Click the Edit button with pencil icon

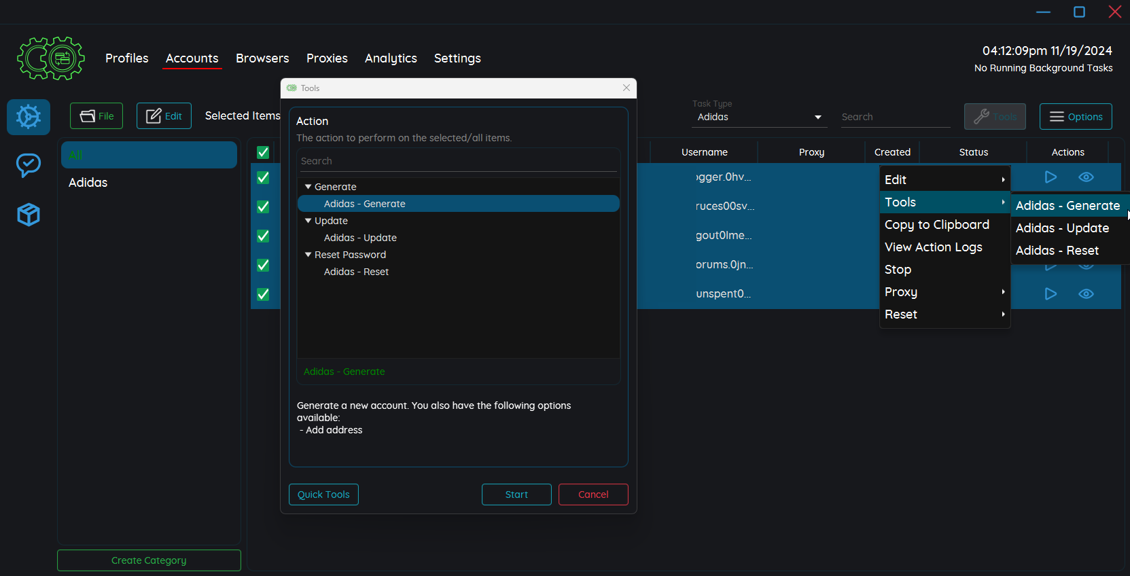pos(164,116)
